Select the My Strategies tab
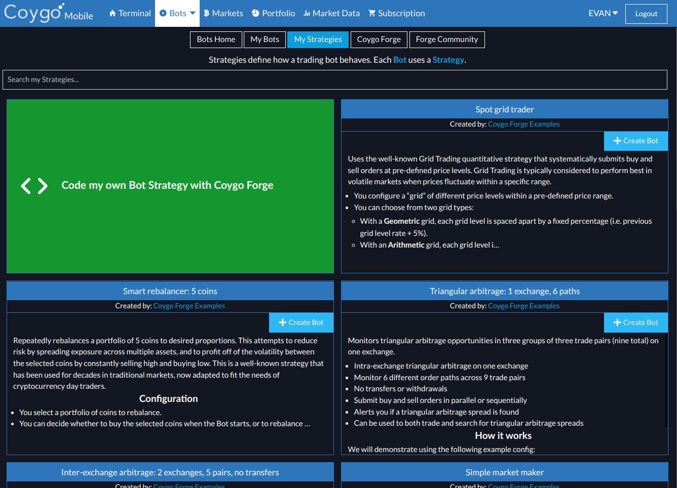Image resolution: width=677 pixels, height=488 pixels. (x=318, y=39)
